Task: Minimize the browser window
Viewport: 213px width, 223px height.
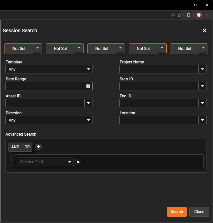Action: [x=184, y=5]
